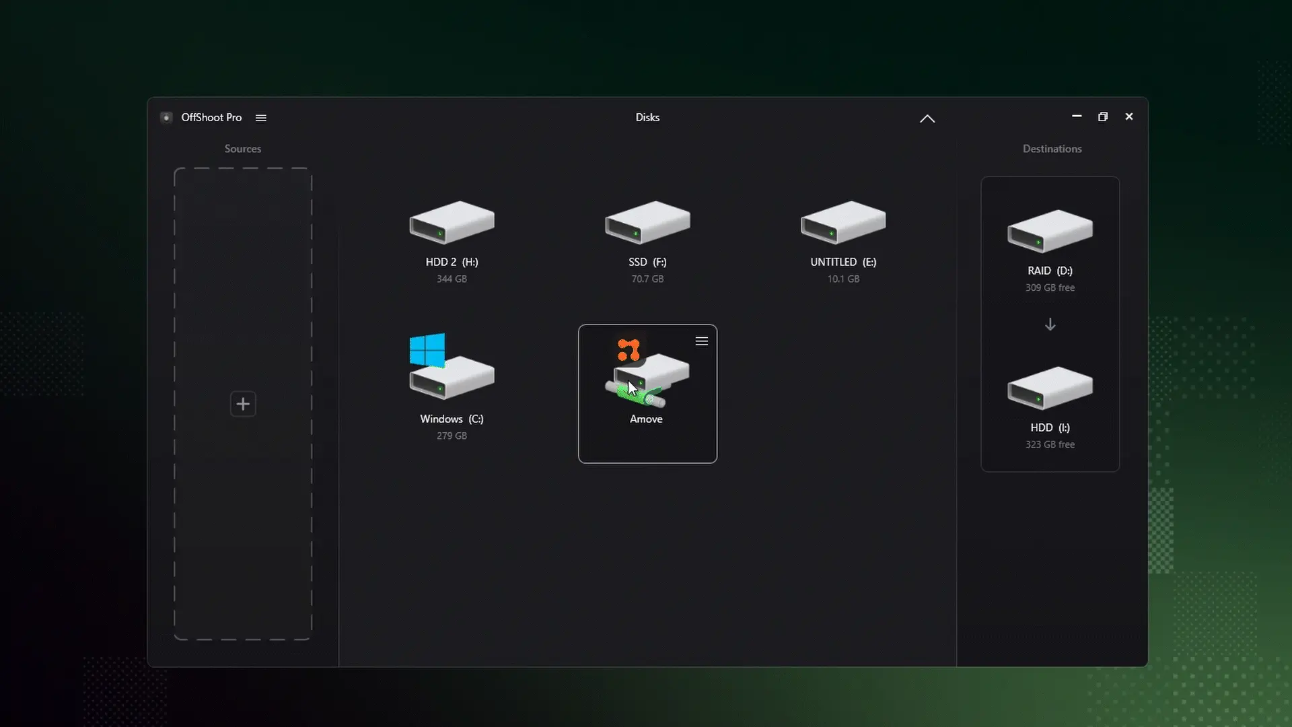Click the arrow between RAID and HDD

tap(1050, 325)
